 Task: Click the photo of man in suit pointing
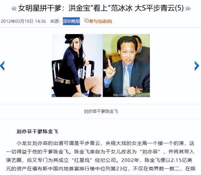[x=126, y=65]
